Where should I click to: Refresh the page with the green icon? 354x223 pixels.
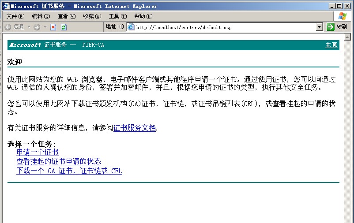point(64,27)
